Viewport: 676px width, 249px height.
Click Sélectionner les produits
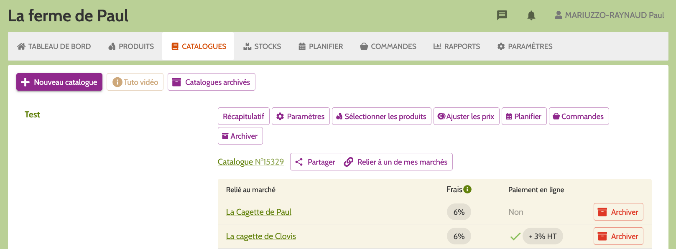click(x=382, y=117)
